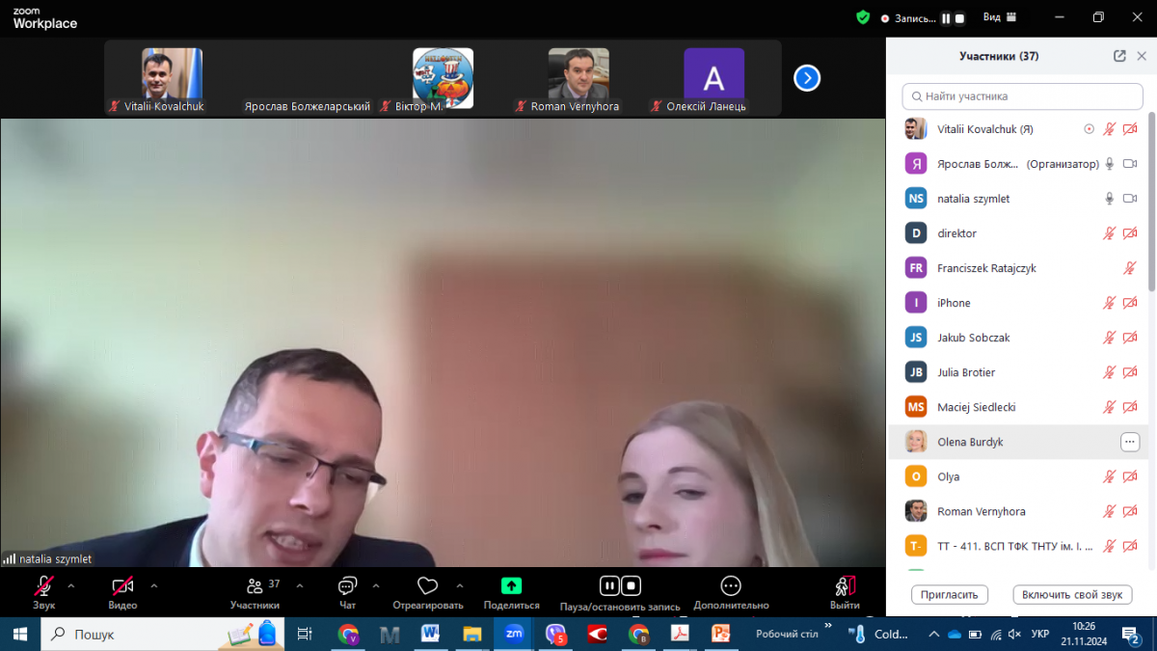
Task: Click the Invite button
Action: [x=950, y=595]
